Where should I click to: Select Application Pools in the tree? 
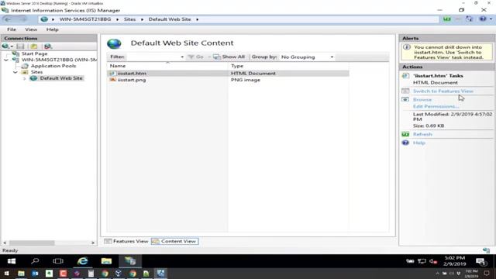click(53, 66)
